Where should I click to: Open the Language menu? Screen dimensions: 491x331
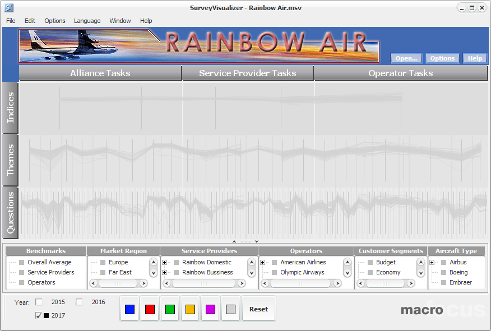pyautogui.click(x=87, y=21)
